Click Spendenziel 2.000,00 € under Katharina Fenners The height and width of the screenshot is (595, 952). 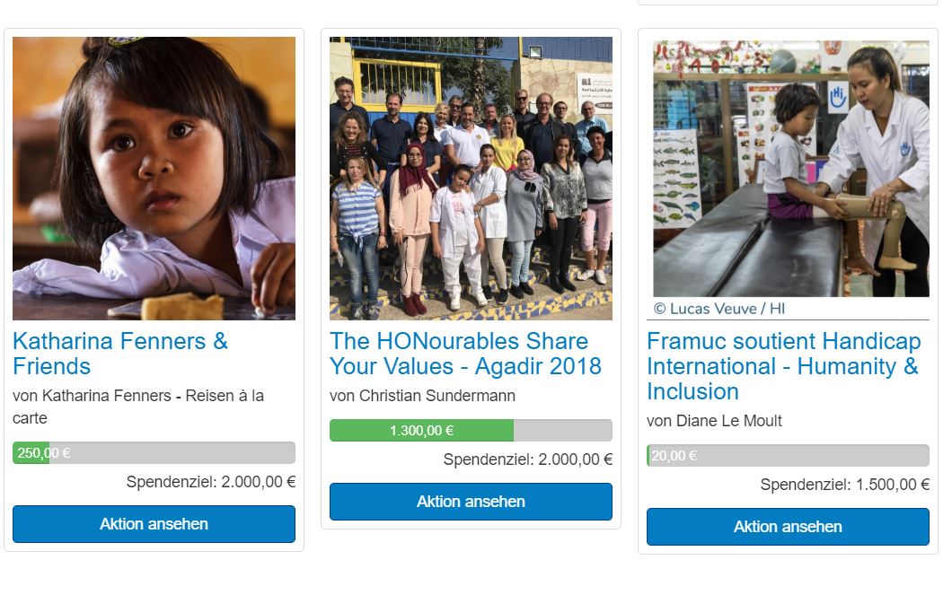[x=211, y=482]
